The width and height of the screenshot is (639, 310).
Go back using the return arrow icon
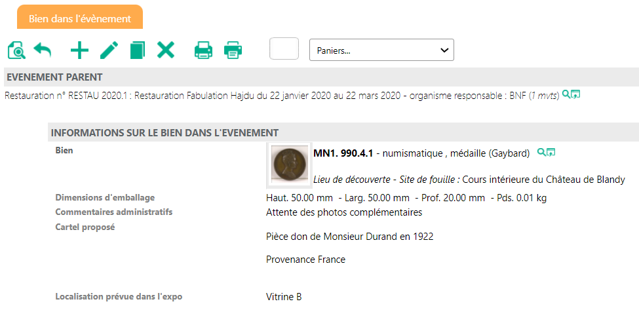(x=43, y=50)
